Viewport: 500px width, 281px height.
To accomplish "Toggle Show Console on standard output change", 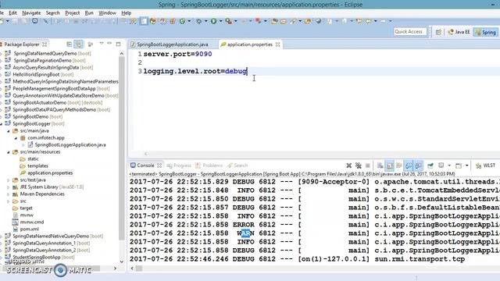I will (x=409, y=165).
